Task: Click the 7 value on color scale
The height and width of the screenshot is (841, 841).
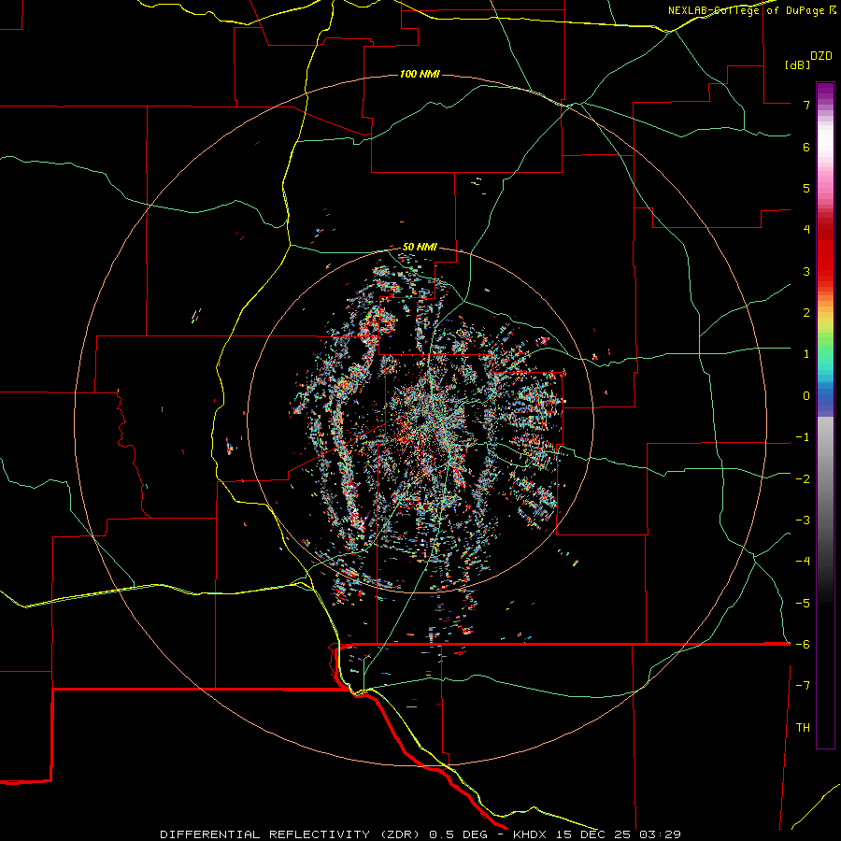Action: pyautogui.click(x=806, y=105)
